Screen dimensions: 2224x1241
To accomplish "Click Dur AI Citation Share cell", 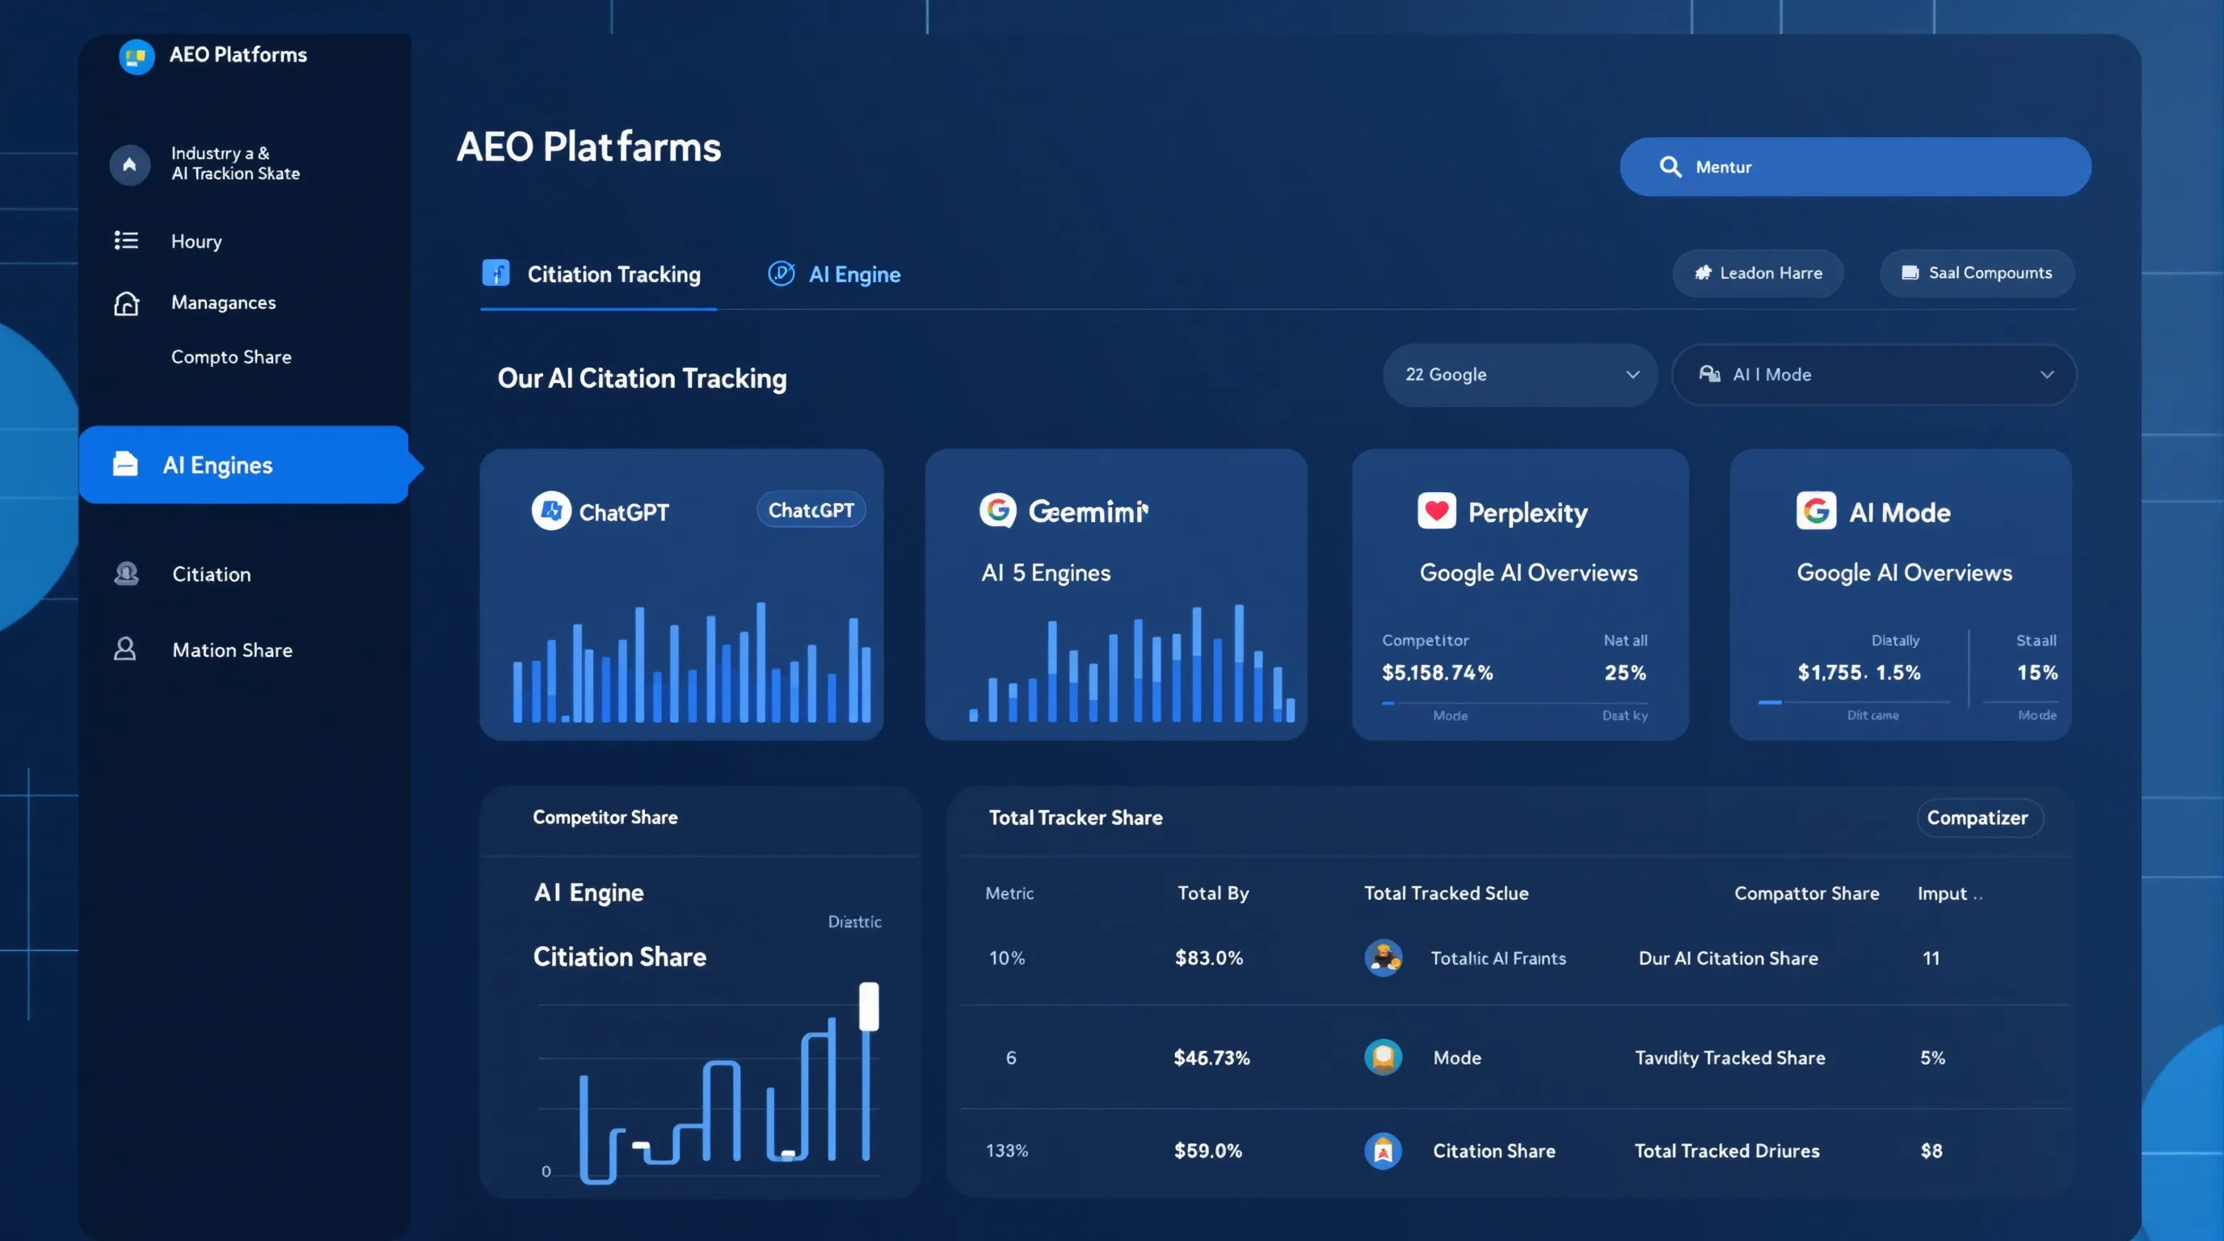I will pos(1729,958).
